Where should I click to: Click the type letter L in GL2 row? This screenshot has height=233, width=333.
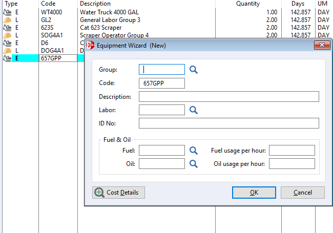click(x=17, y=20)
